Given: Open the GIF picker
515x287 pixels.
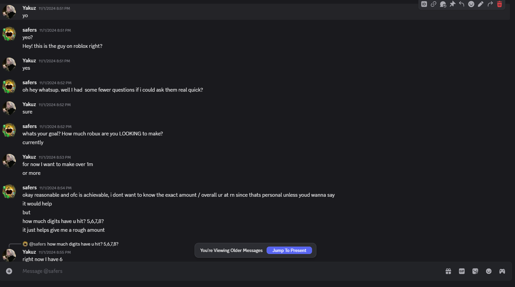Looking at the screenshot, I should click(x=462, y=271).
